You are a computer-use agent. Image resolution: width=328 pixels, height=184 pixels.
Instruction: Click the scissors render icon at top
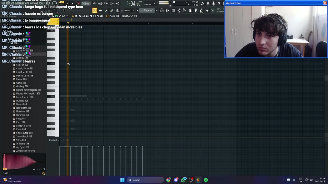(208, 4)
